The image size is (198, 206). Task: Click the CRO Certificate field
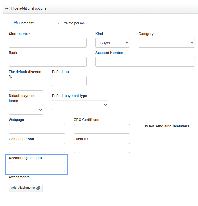coord(102,129)
